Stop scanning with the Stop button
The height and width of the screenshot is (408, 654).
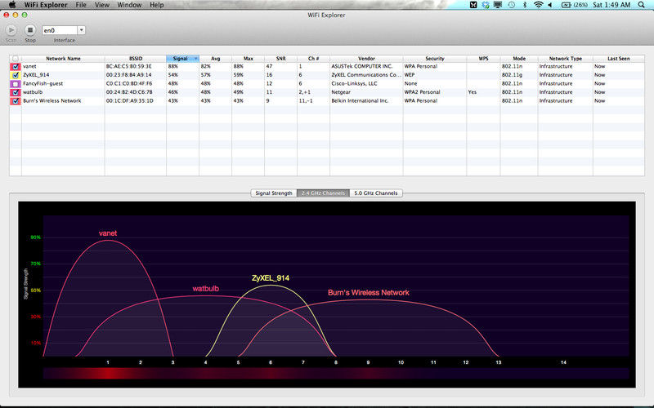(x=30, y=30)
